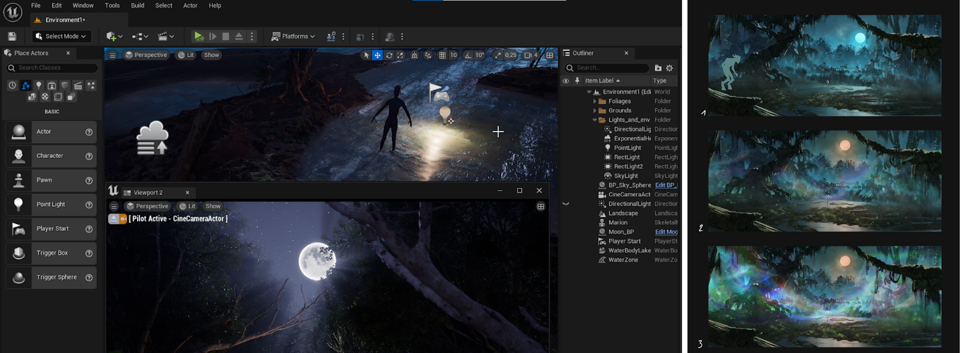Select the All Classes category icon
The image size is (960, 353).
coord(71,96)
